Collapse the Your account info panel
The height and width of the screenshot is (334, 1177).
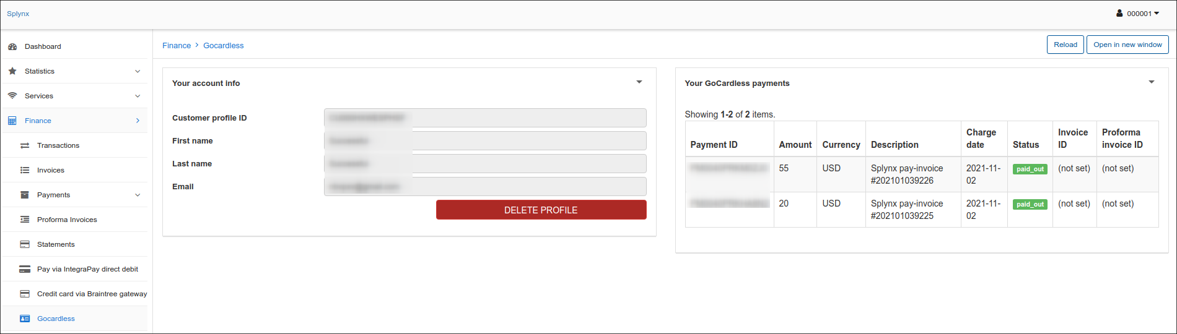[639, 82]
